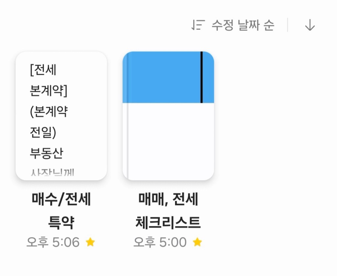Reverse sort direction with the down arrow
The height and width of the screenshot is (276, 337).
click(x=310, y=25)
